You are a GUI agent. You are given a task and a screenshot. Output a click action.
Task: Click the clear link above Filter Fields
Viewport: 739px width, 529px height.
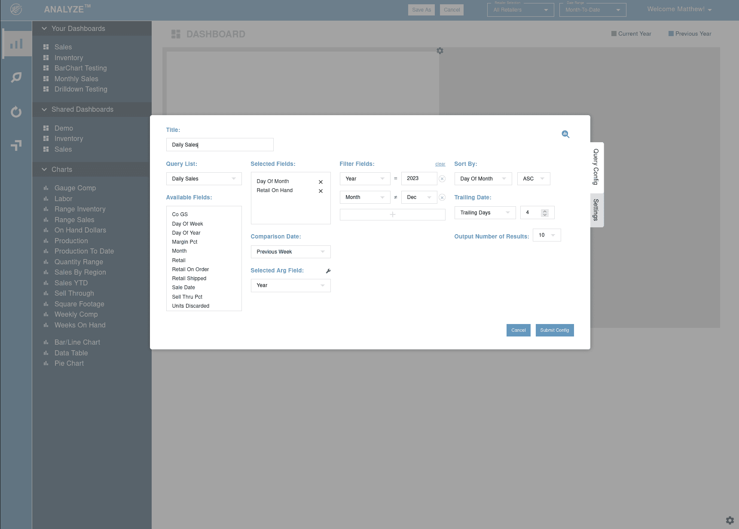point(440,164)
